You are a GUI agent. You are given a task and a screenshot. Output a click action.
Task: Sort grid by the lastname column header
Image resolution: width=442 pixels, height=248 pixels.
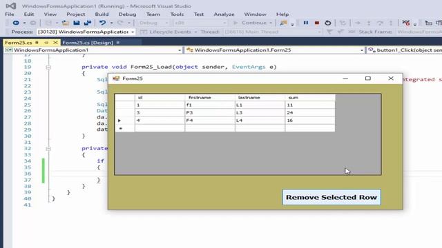click(x=260, y=98)
